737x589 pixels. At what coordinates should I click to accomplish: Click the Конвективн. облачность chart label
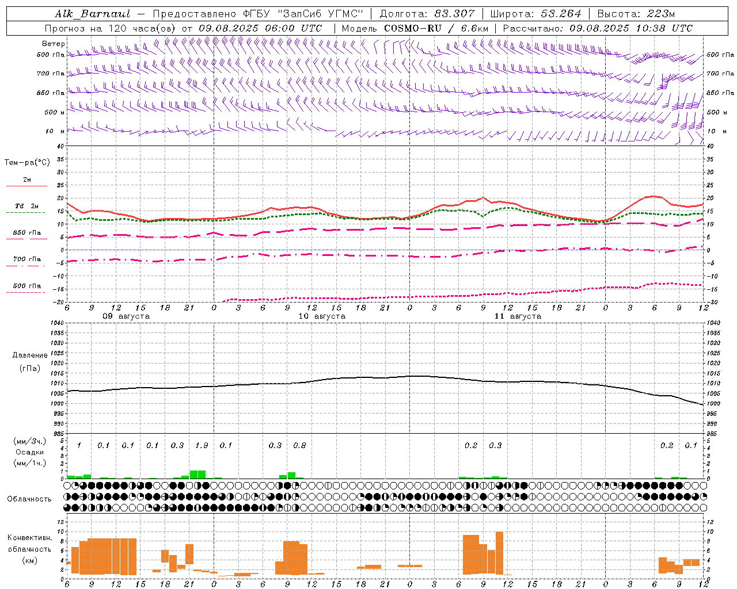click(x=29, y=549)
